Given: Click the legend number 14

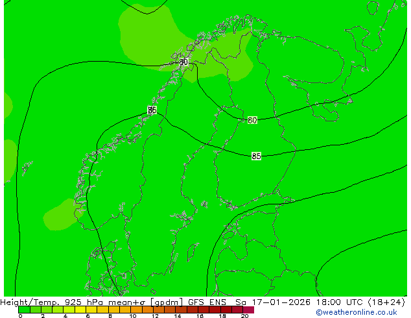Looking at the screenshot, I should click(178, 316).
